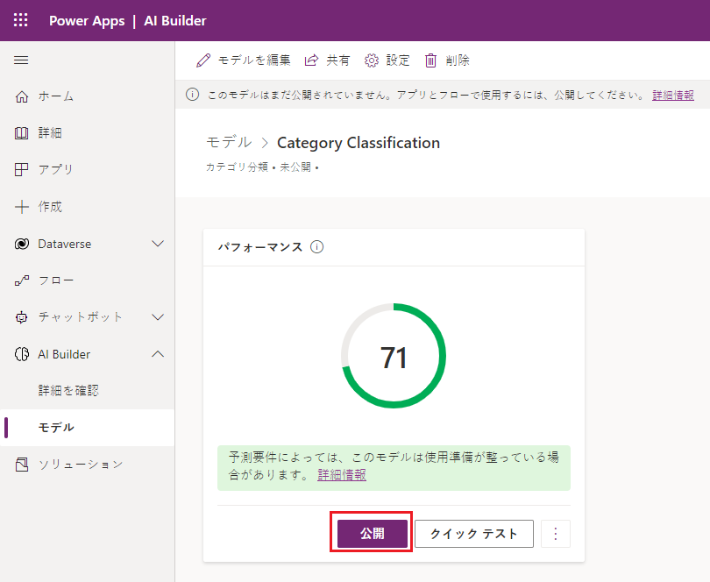The height and width of the screenshot is (582, 710).
Task: Click the 詳細 book icon
Action: 21,133
